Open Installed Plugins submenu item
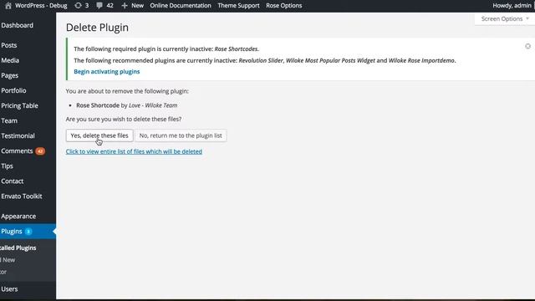Image resolution: width=535 pixels, height=301 pixels. (x=18, y=248)
